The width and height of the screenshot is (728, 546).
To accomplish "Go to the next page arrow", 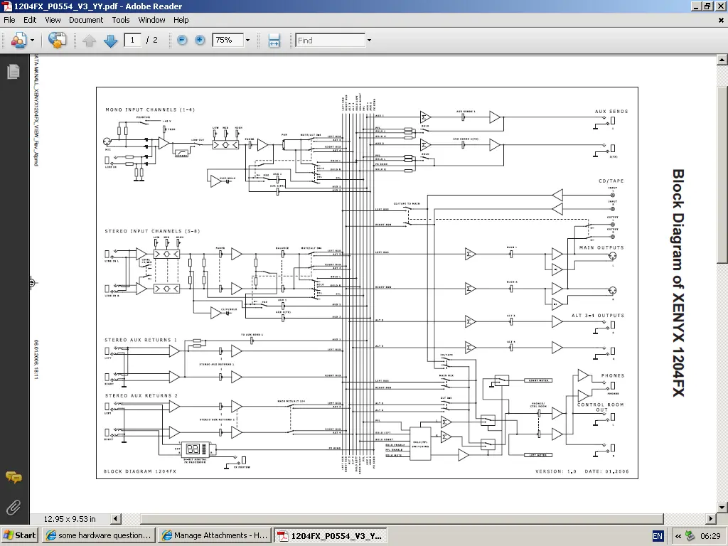I will (110, 41).
